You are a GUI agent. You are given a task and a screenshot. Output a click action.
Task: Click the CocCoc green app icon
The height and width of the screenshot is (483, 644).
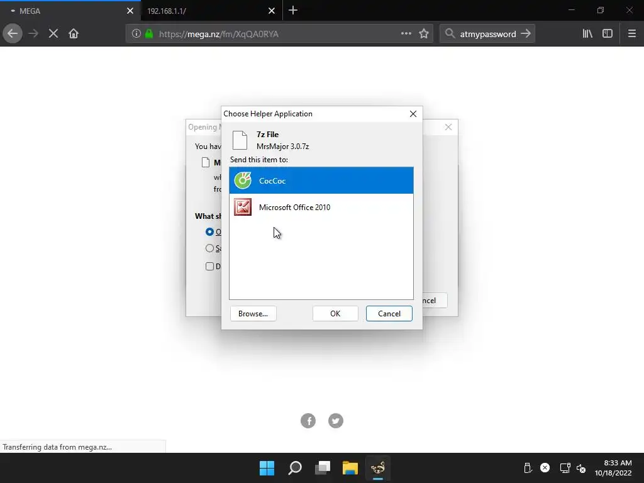[x=243, y=180]
